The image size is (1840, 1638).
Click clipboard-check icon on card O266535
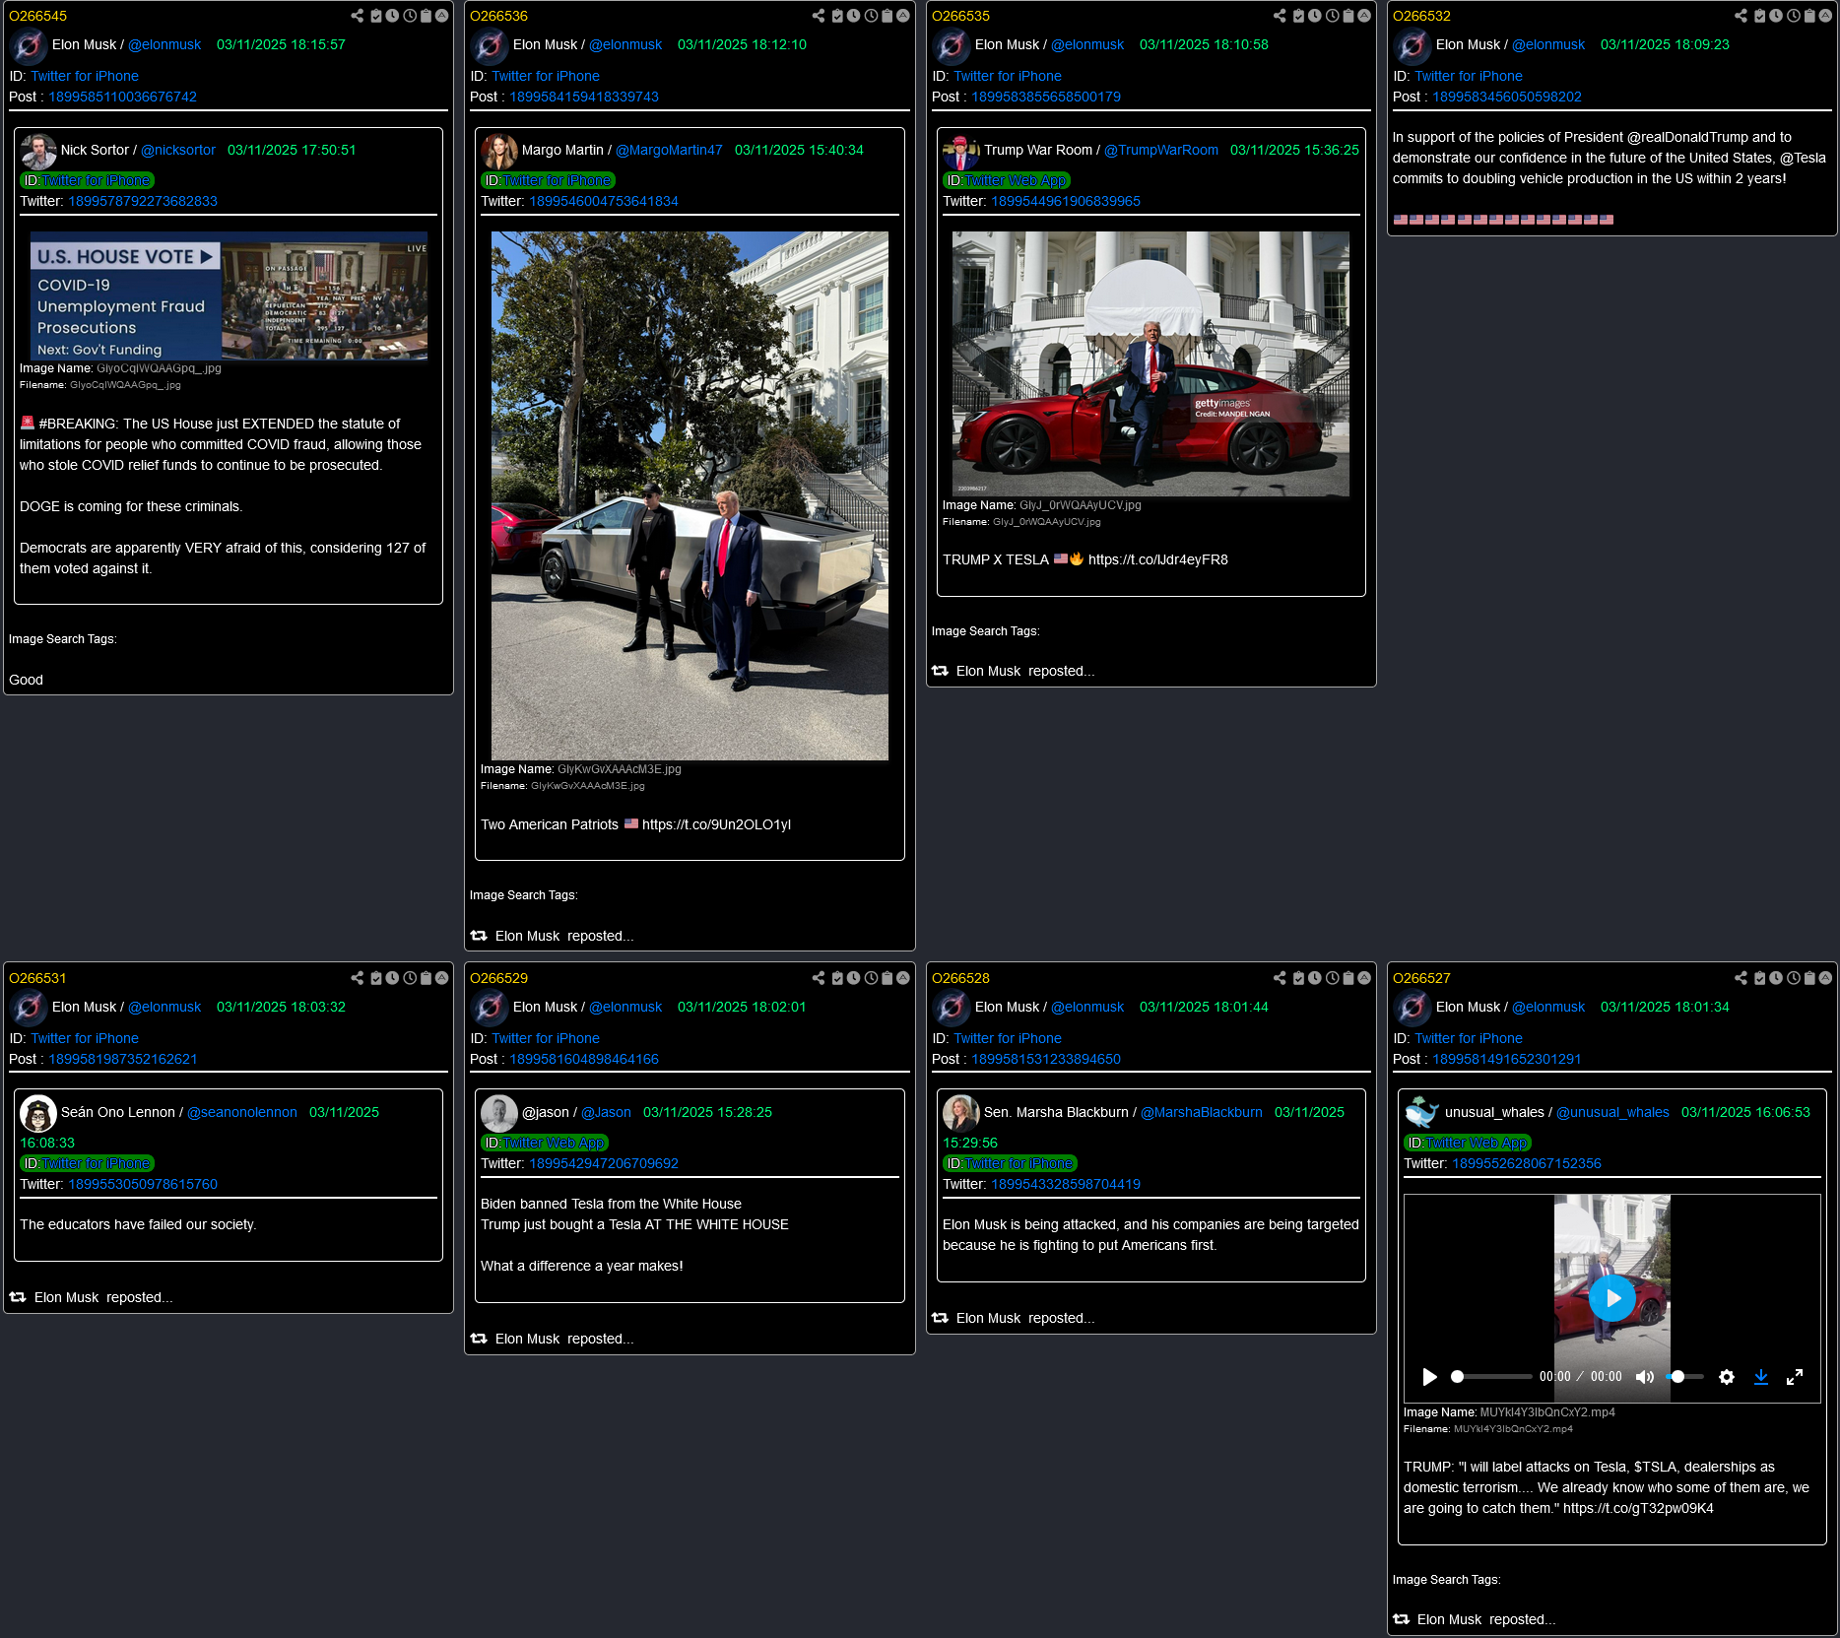1298,16
